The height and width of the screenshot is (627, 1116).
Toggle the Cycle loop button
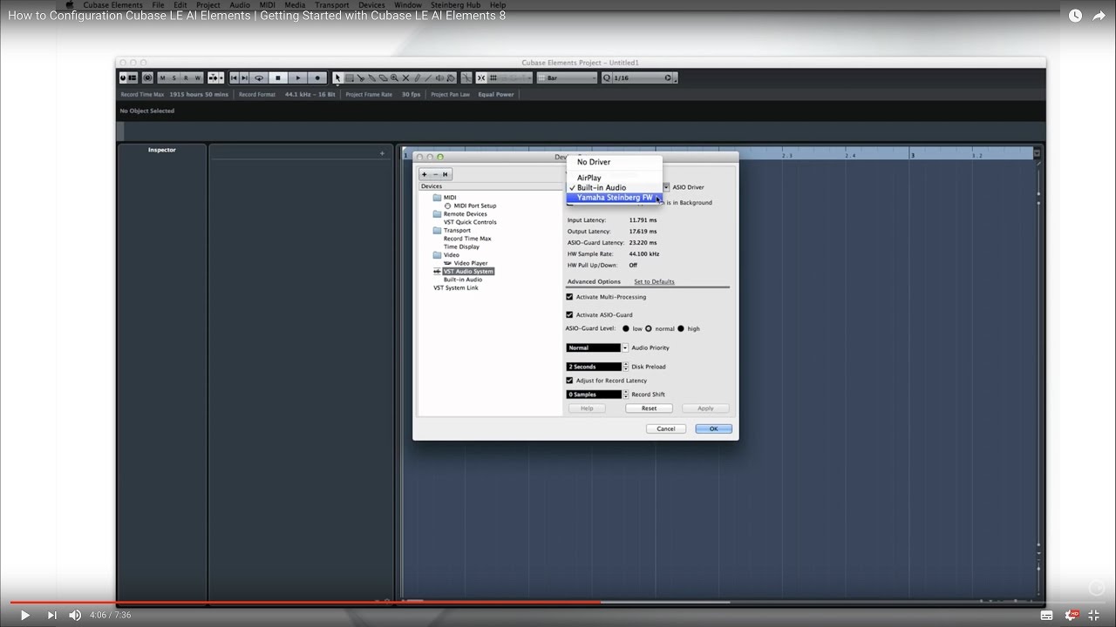[x=258, y=78]
